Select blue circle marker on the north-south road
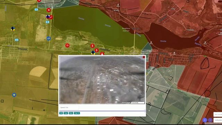The image size is (222, 125). 49,39
